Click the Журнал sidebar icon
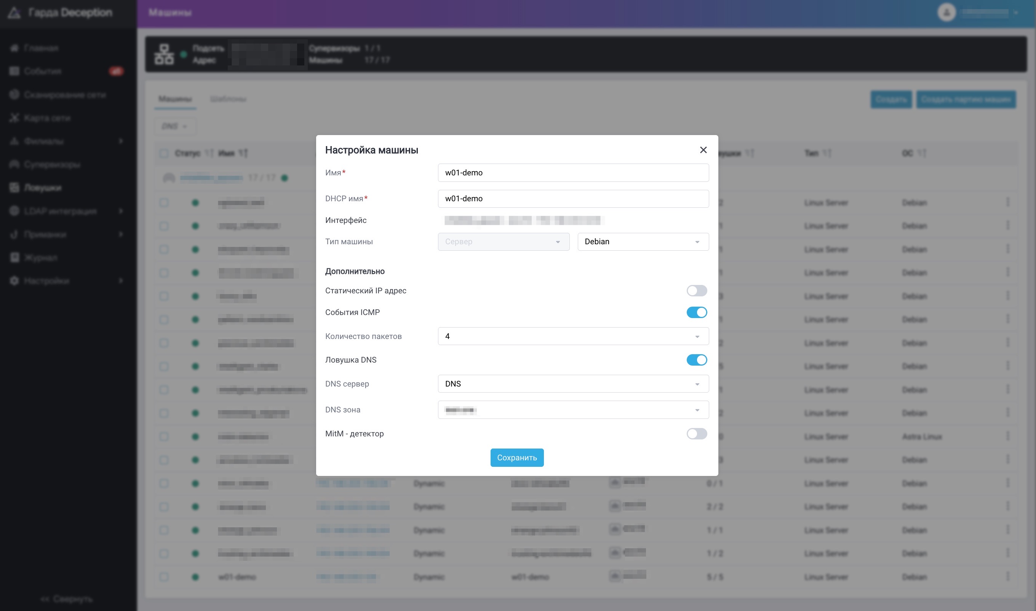Screen dimensions: 1036x611 (x=14, y=258)
